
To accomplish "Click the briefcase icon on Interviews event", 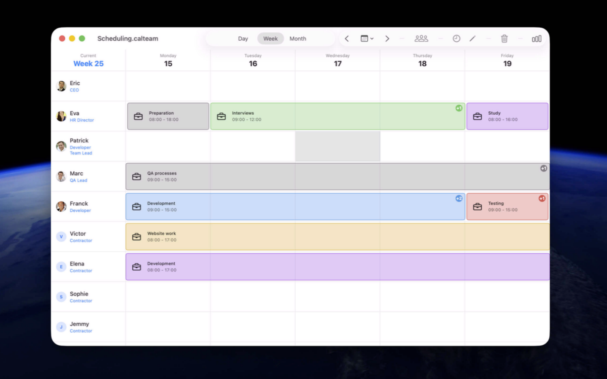I will [x=221, y=117].
